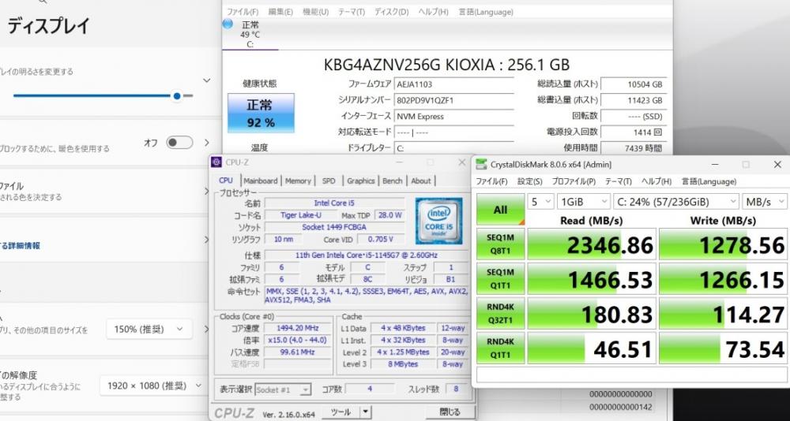Open the 言語(Language) menu in CrystalDiskMark

pyautogui.click(x=709, y=181)
